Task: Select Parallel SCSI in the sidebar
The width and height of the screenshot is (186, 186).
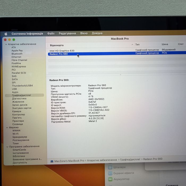Action: point(19,73)
